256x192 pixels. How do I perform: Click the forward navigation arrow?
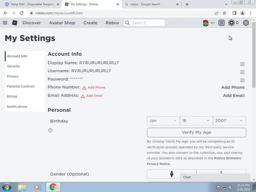(13, 13)
